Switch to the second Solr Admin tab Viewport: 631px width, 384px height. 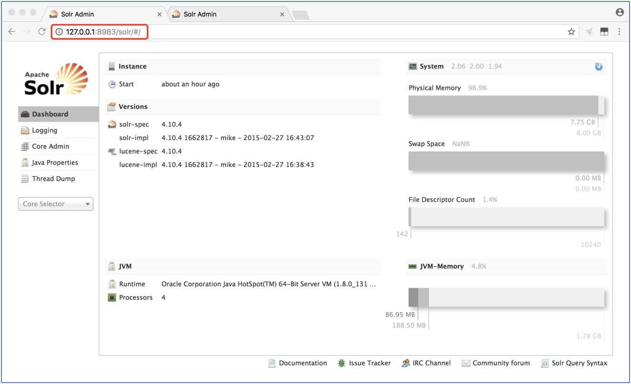point(229,14)
